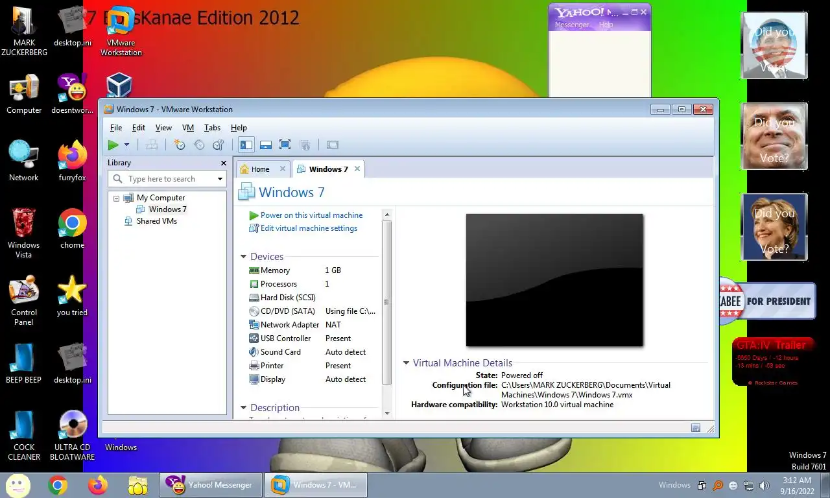This screenshot has height=498, width=830.
Task: Collapse Virtual Machine Details section
Action: click(x=407, y=363)
